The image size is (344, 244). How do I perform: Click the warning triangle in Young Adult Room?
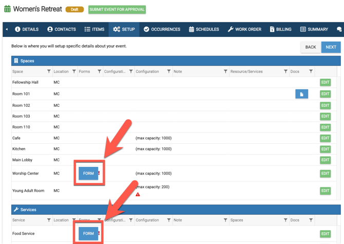pyautogui.click(x=138, y=195)
